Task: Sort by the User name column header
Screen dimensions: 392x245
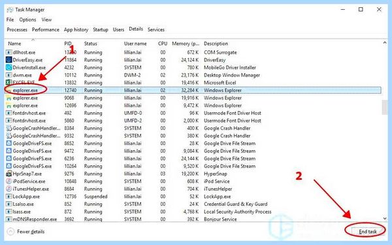Action: 135,44
